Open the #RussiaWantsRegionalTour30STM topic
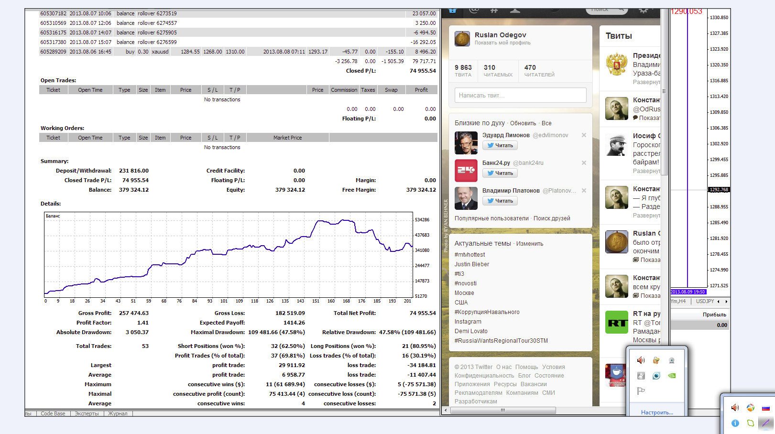Viewport: 775px width, 434px height. (501, 341)
